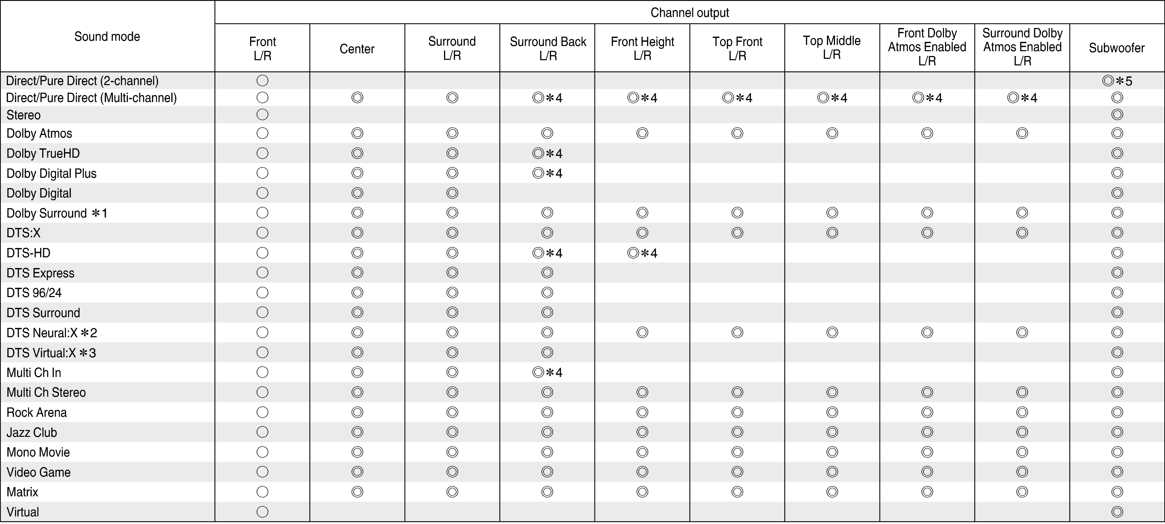Click the Subwoofer circle marked *5
This screenshot has width=1165, height=524.
click(x=1108, y=81)
